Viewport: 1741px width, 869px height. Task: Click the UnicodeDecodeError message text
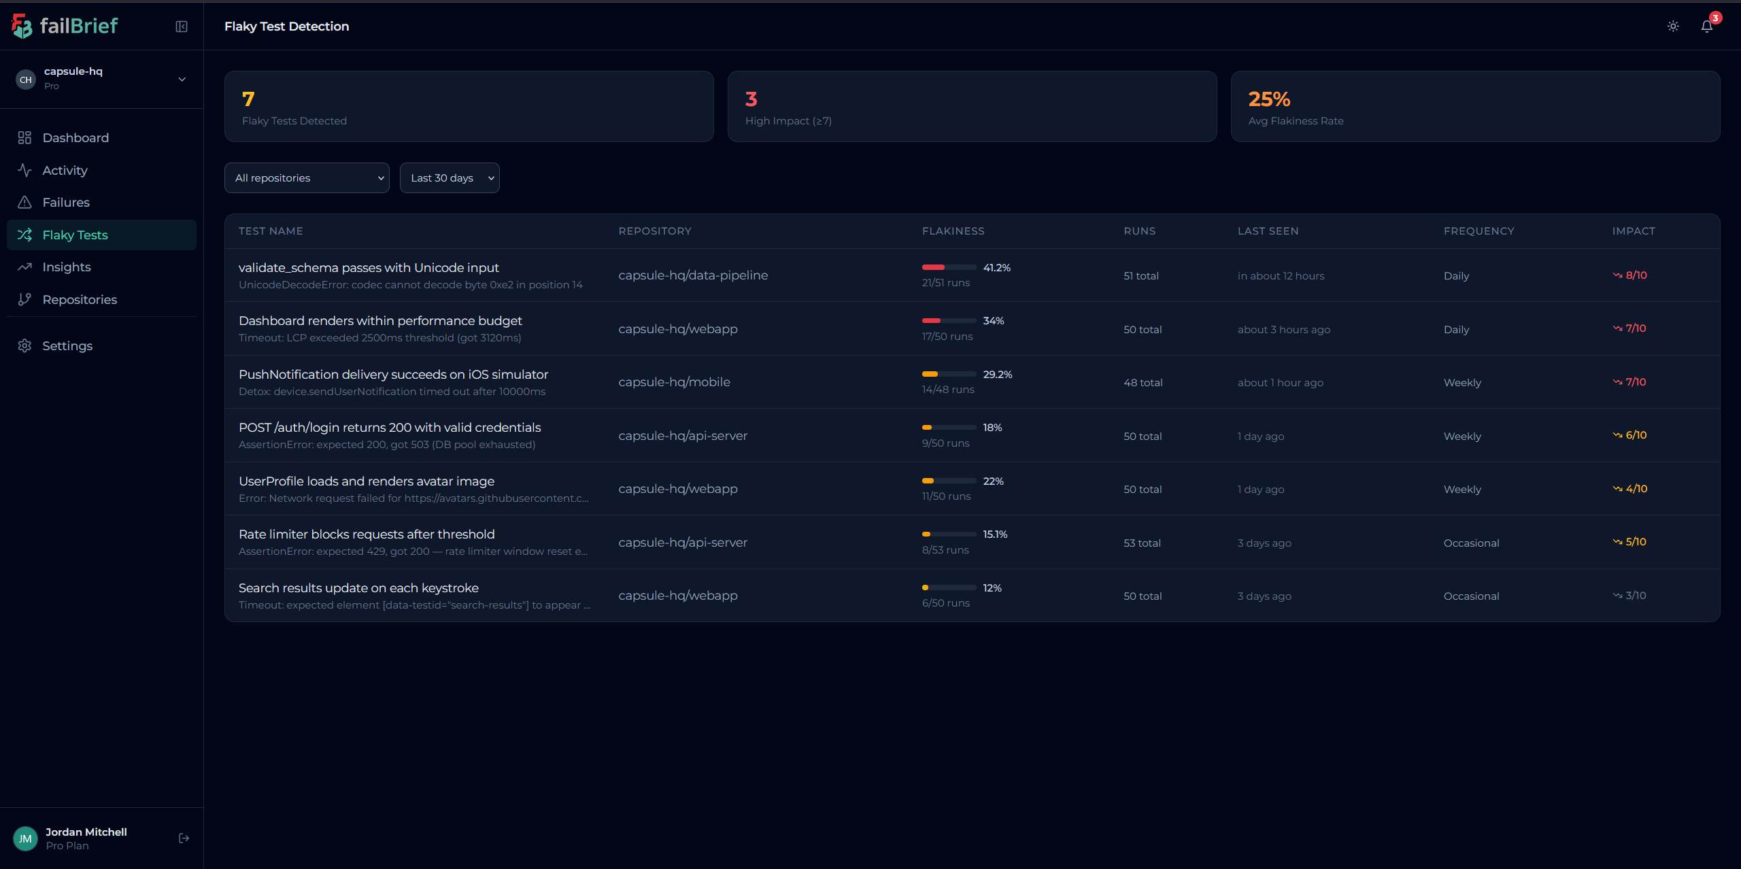pyautogui.click(x=410, y=285)
